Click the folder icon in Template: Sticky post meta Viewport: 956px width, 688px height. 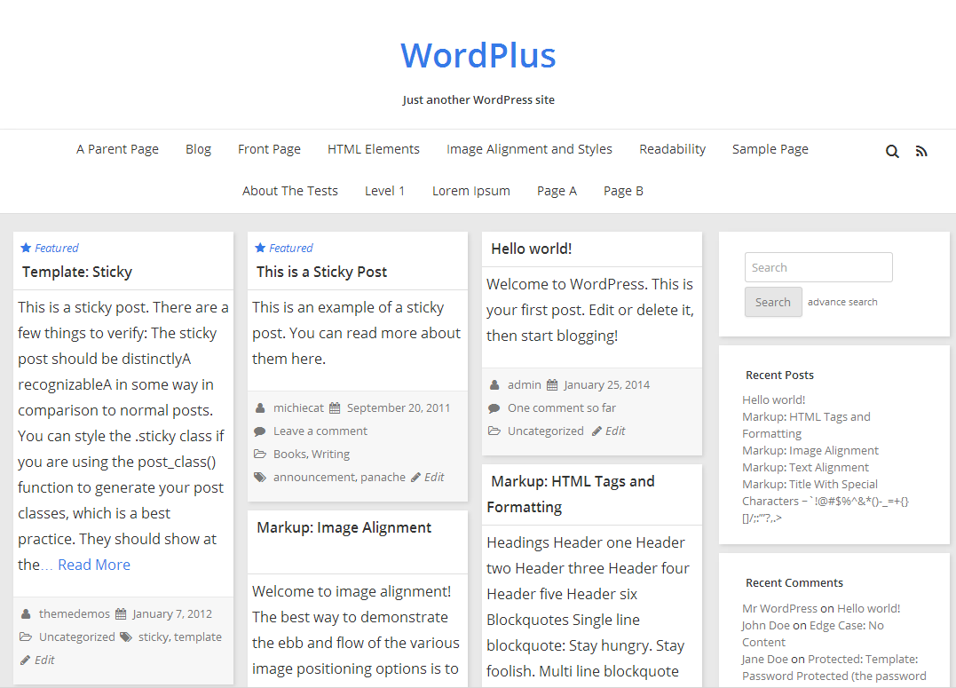(26, 637)
